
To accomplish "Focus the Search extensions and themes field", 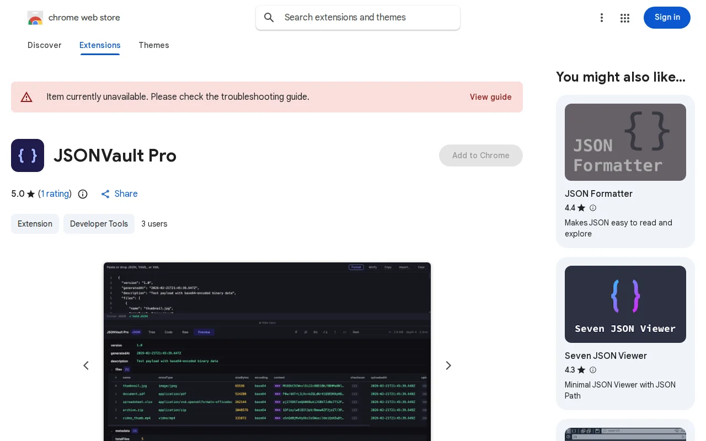I will (x=358, y=18).
